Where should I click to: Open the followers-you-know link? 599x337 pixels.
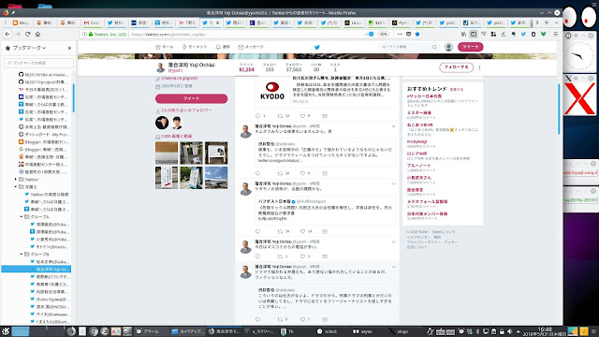click(x=186, y=110)
